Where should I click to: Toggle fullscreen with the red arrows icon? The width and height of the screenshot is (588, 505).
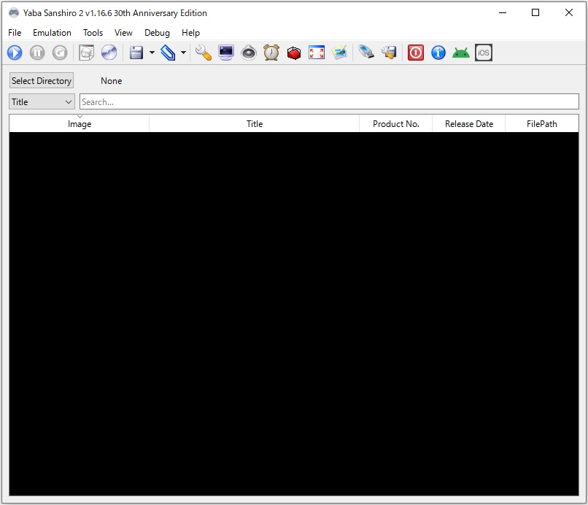(317, 53)
